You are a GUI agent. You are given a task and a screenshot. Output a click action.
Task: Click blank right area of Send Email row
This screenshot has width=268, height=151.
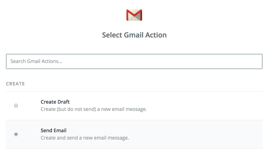pos(205,134)
